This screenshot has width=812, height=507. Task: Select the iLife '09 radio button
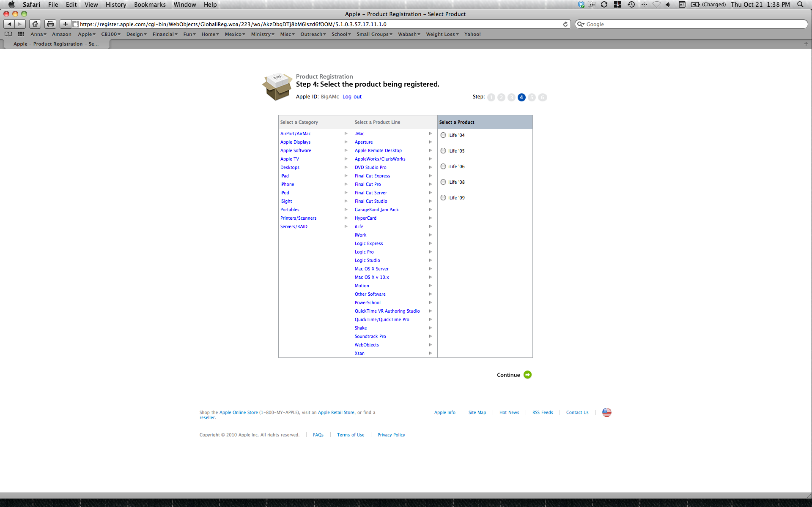443,198
